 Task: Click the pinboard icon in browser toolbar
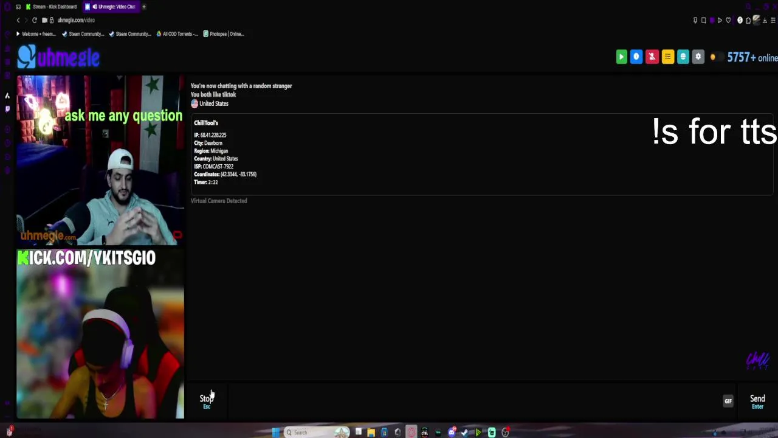pos(695,20)
